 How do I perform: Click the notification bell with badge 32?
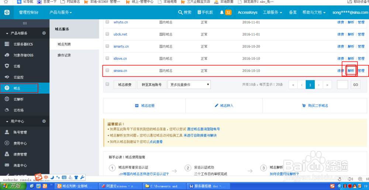pyautogui.click(x=225, y=13)
